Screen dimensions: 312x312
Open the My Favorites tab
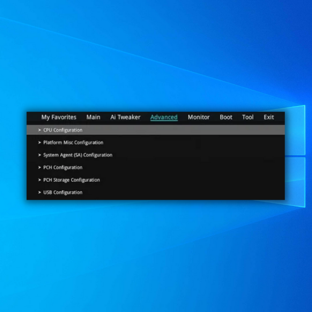59,117
